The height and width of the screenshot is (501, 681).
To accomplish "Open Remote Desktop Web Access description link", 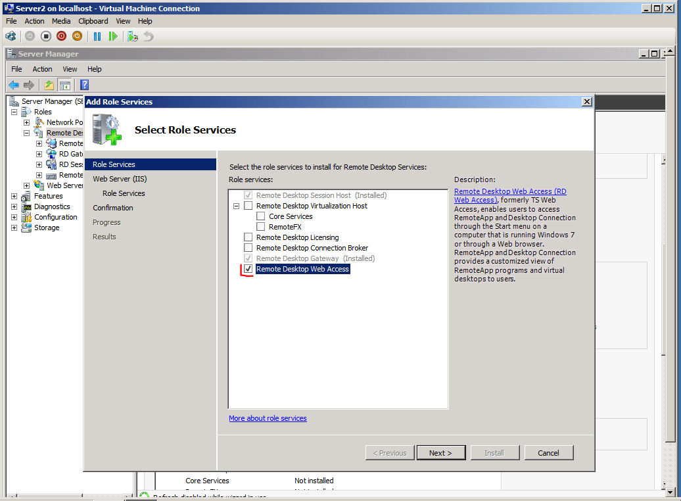I will [x=510, y=195].
